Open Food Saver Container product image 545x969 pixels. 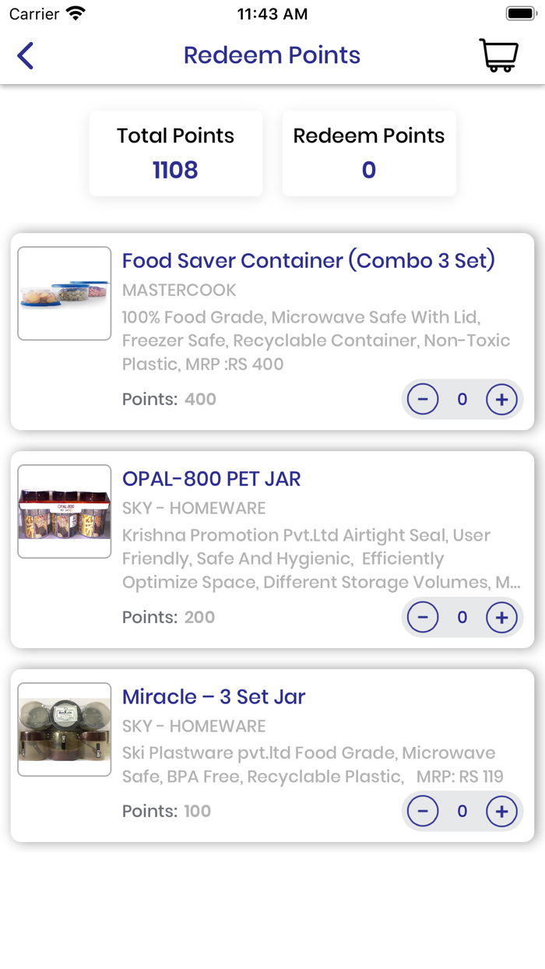pos(65,294)
